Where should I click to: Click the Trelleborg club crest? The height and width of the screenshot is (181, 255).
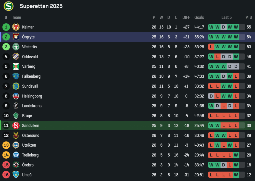point(16,155)
